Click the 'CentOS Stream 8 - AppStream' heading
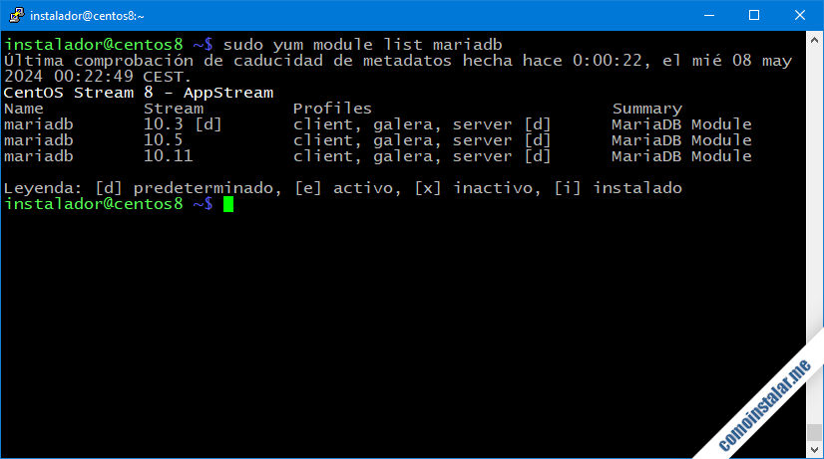 (139, 93)
